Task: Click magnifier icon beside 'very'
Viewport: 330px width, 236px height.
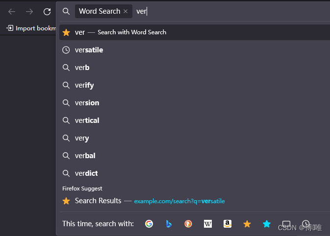Action: pyautogui.click(x=66, y=138)
